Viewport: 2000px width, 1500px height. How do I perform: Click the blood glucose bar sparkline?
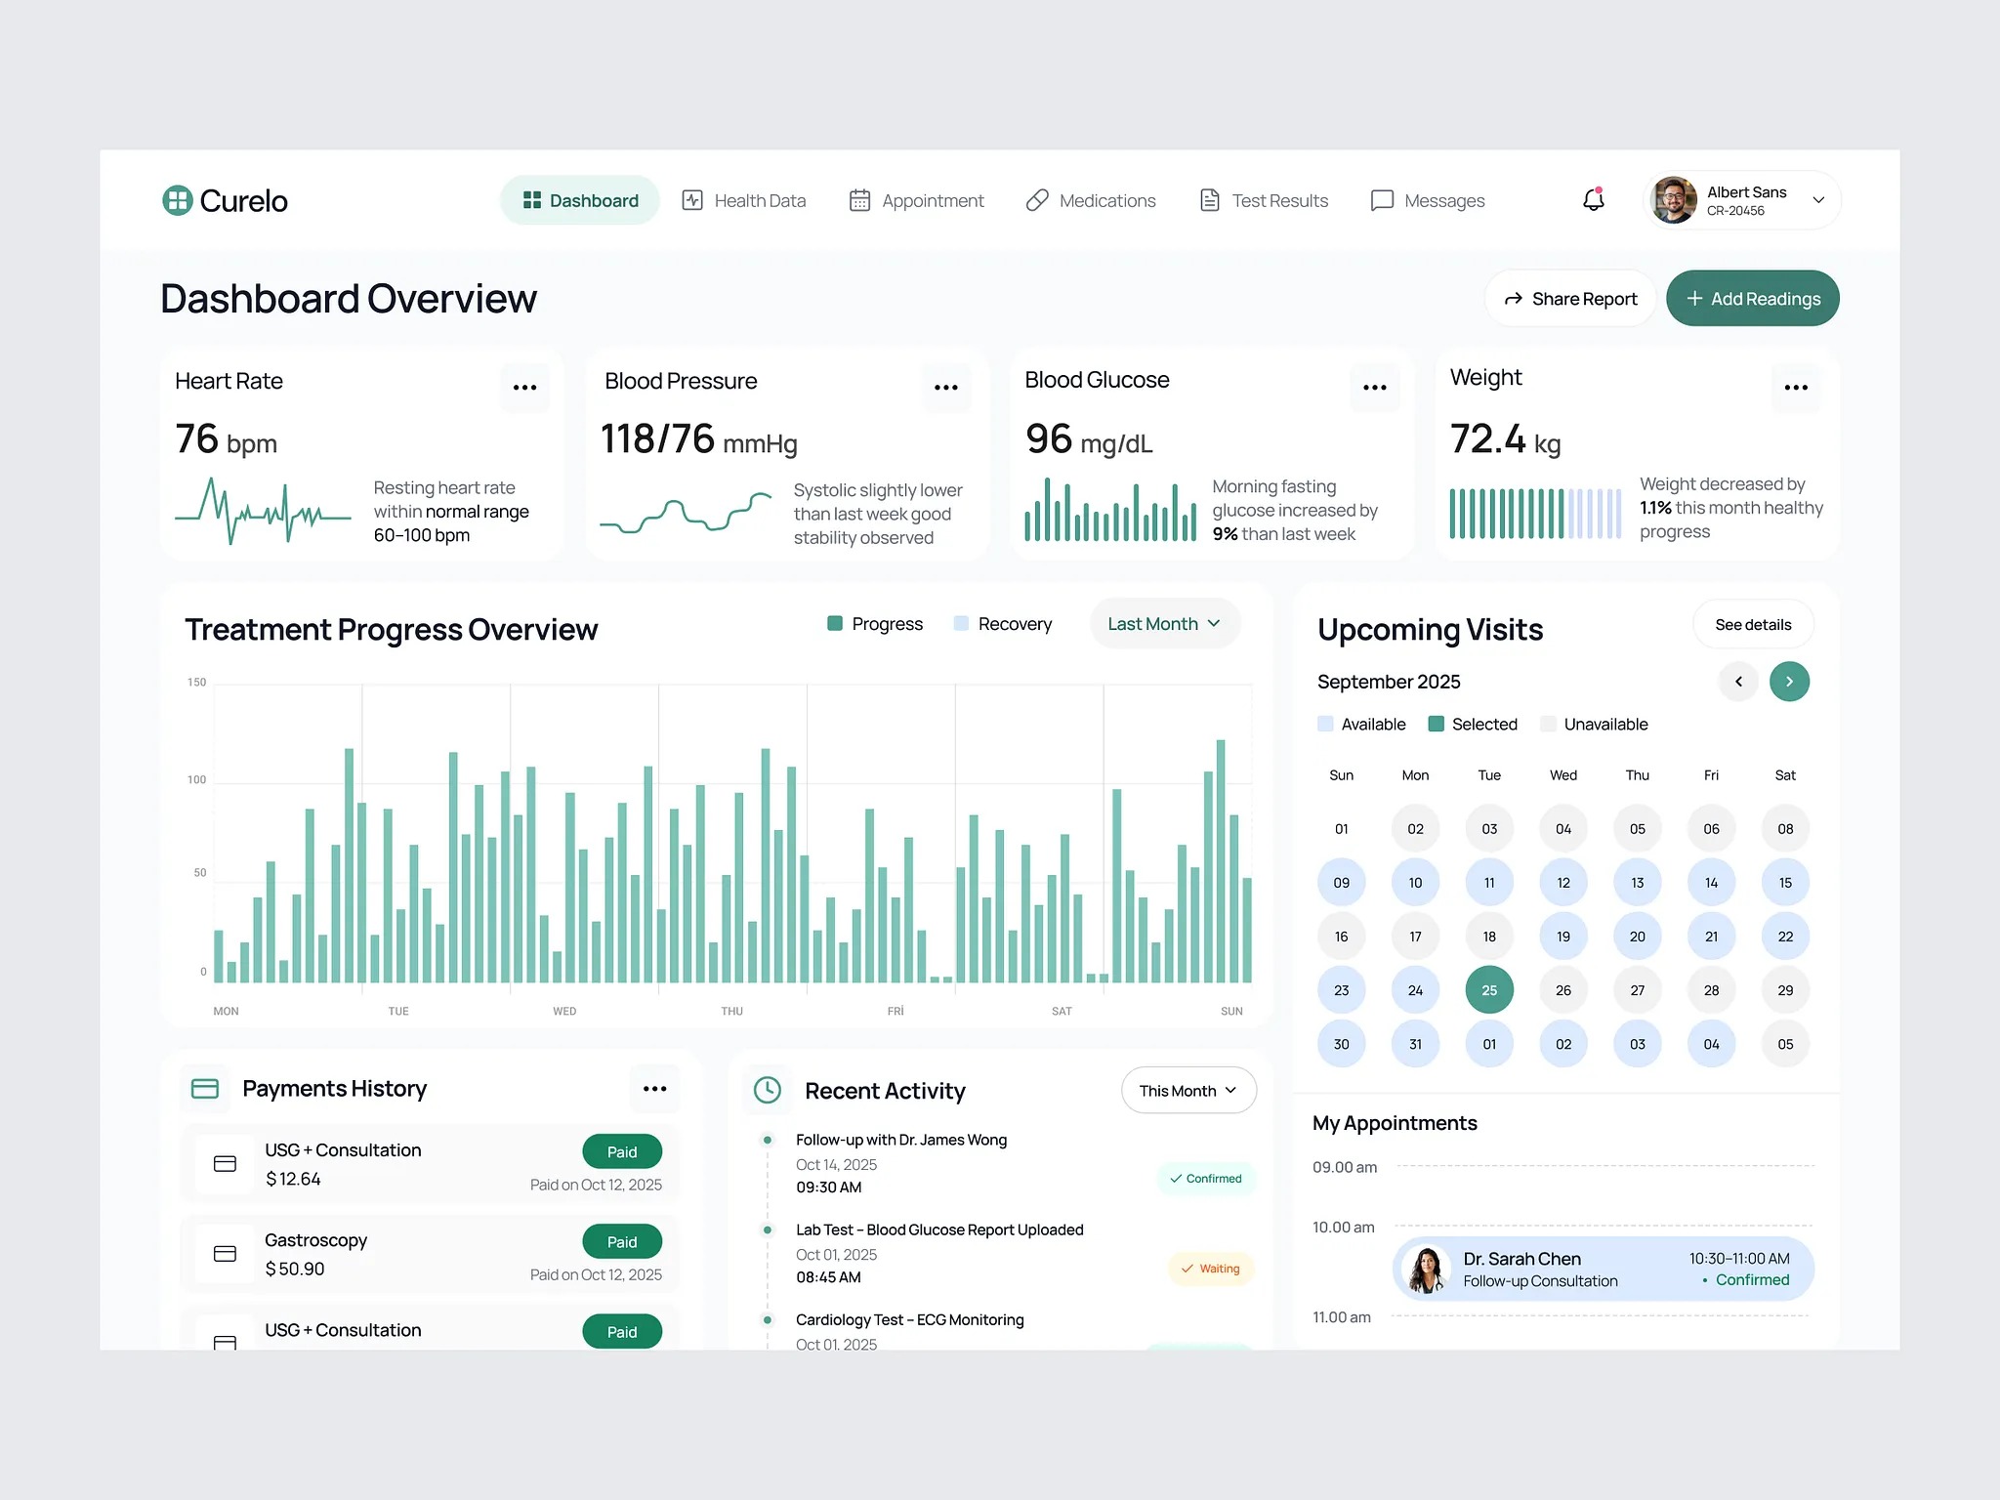pyautogui.click(x=1110, y=510)
